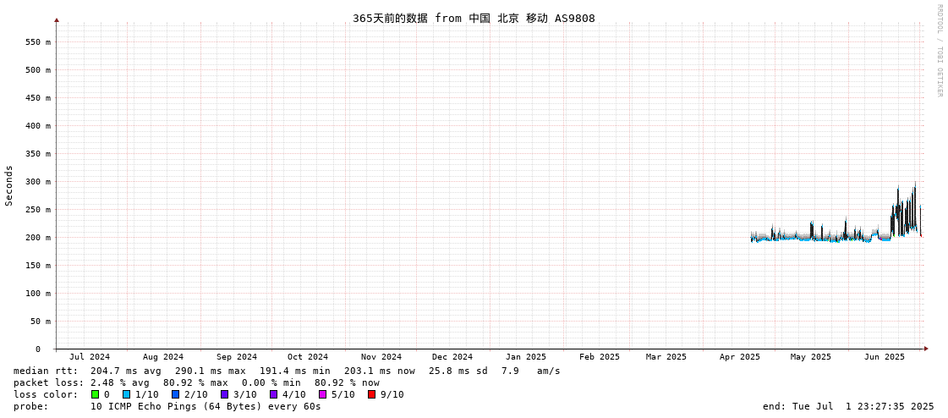Click the Aug 2024 axis label
The height and width of the screenshot is (418, 948).
pos(163,357)
